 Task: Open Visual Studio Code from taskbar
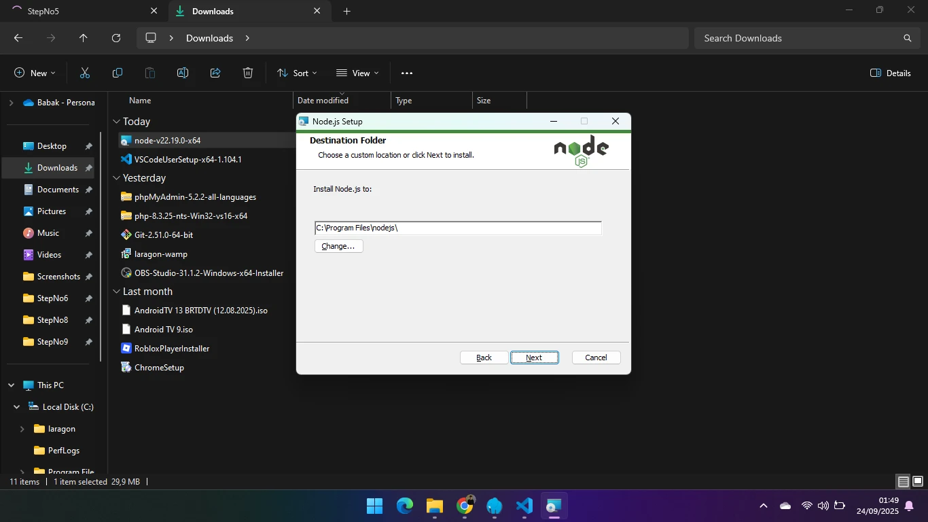click(x=524, y=506)
